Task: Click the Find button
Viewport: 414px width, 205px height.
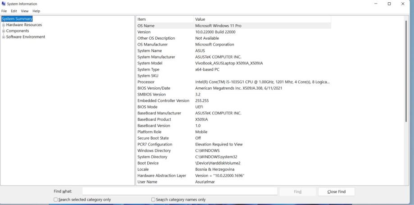Action: 298,192
